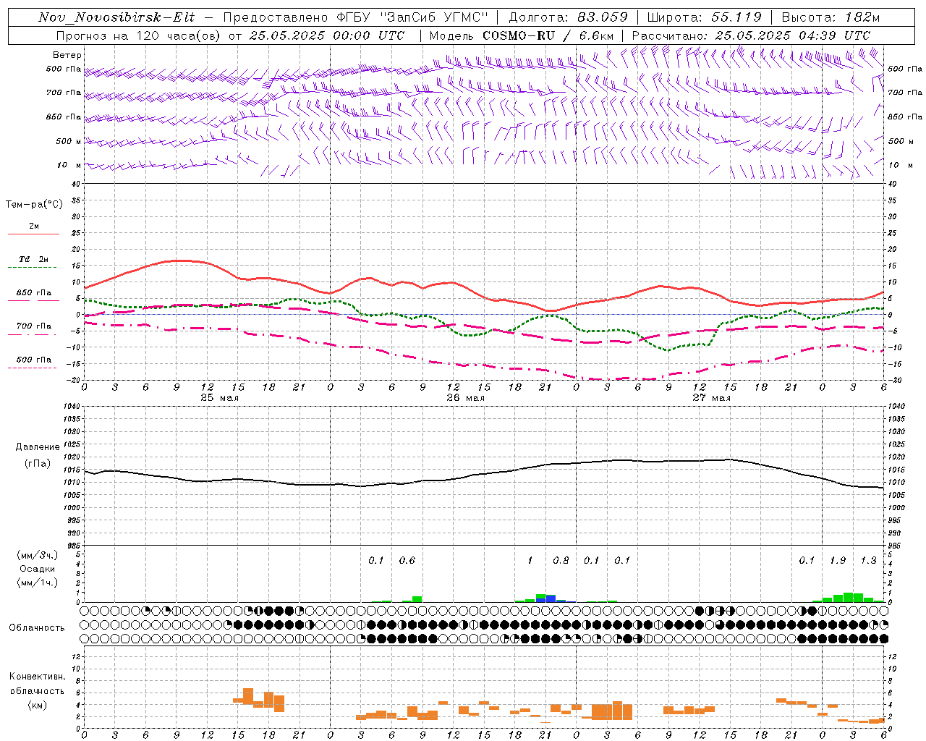Viewport: 926px width, 741px height.
Task: Click the "500 гПа" temperature legend entry
Action: pos(33,360)
